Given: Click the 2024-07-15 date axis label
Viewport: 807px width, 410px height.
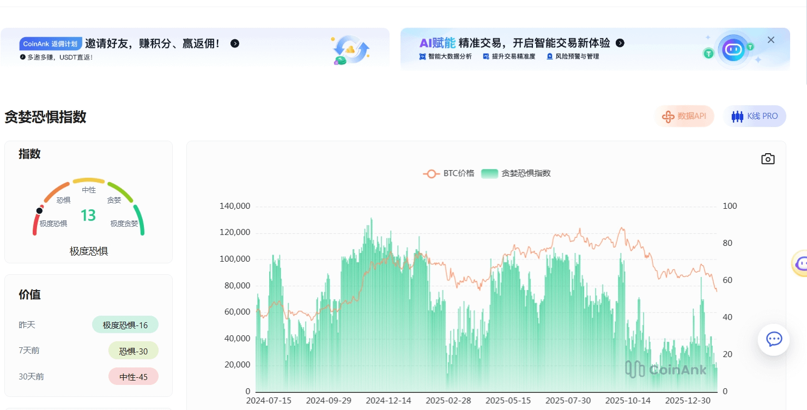Looking at the screenshot, I should click(269, 401).
